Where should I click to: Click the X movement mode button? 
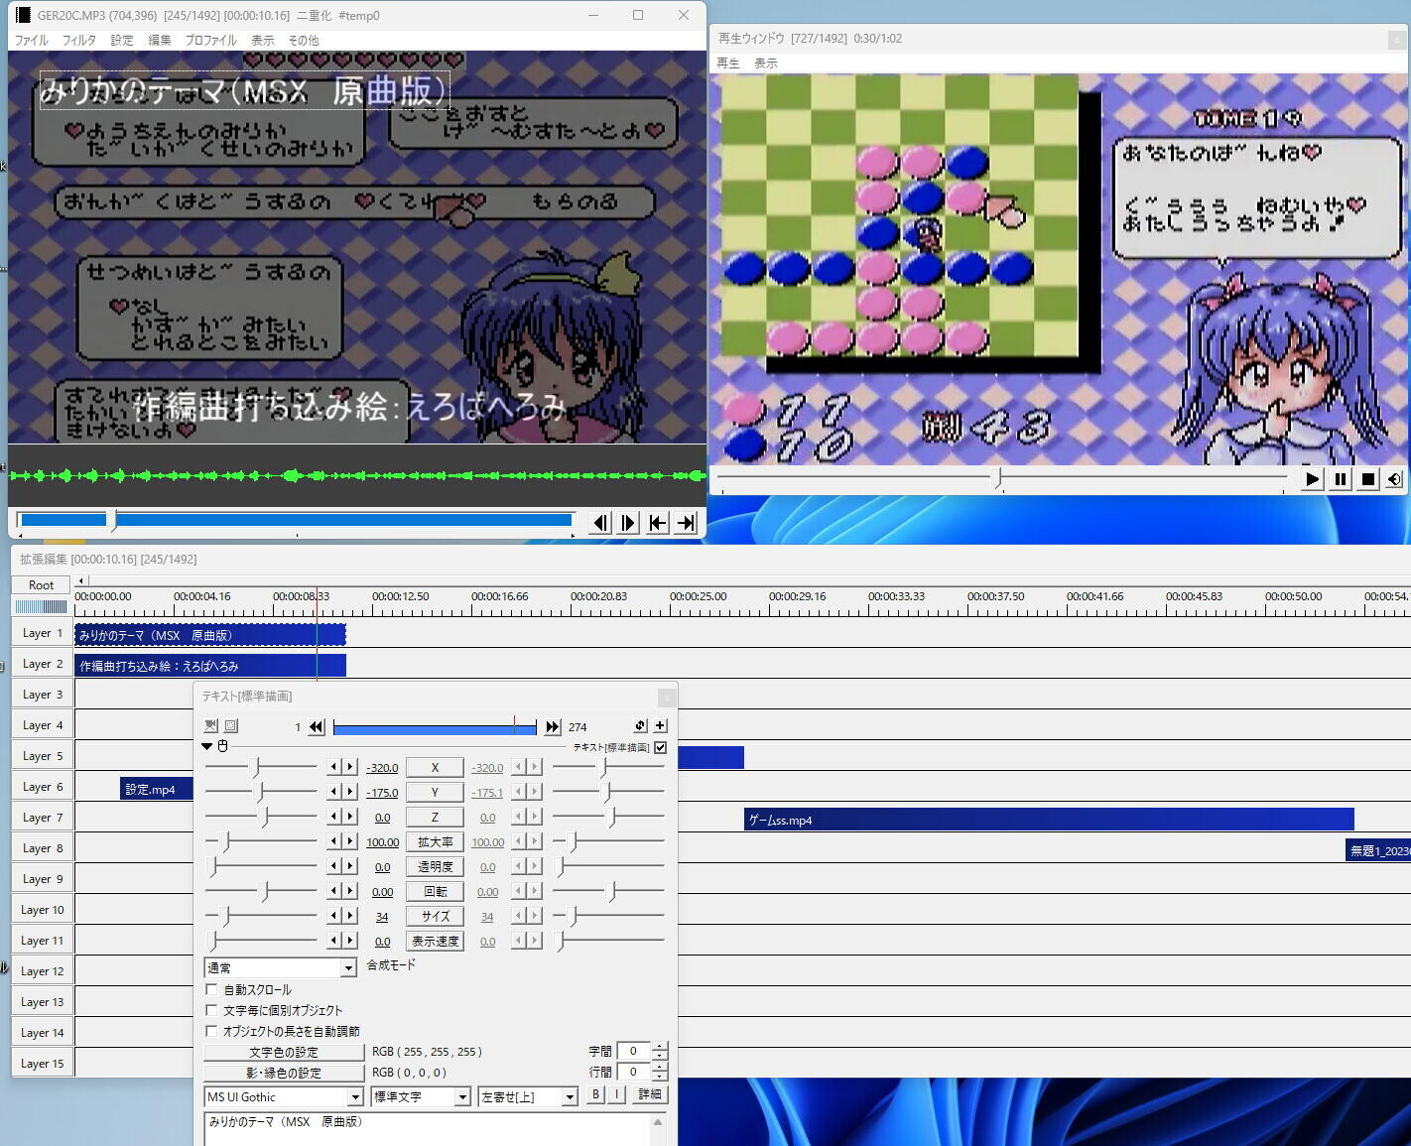click(435, 768)
